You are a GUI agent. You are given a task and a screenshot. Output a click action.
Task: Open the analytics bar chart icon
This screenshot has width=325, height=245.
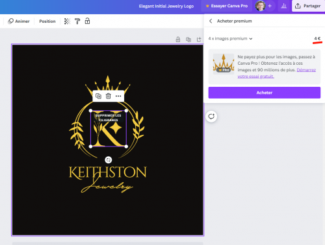click(x=283, y=6)
